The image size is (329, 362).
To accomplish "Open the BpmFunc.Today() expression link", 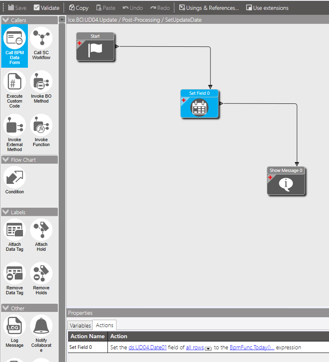I will [252, 347].
